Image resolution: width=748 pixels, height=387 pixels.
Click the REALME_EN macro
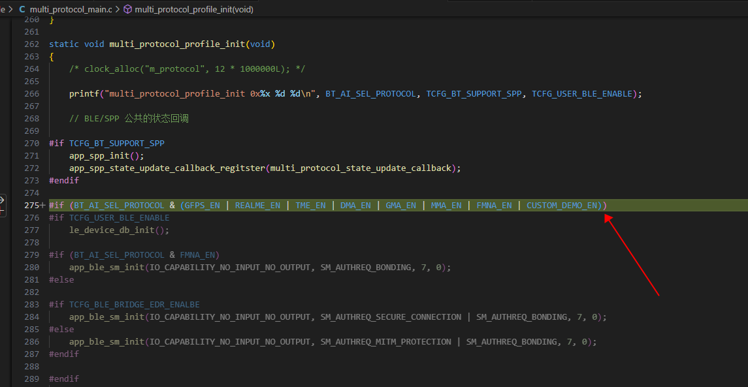257,206
